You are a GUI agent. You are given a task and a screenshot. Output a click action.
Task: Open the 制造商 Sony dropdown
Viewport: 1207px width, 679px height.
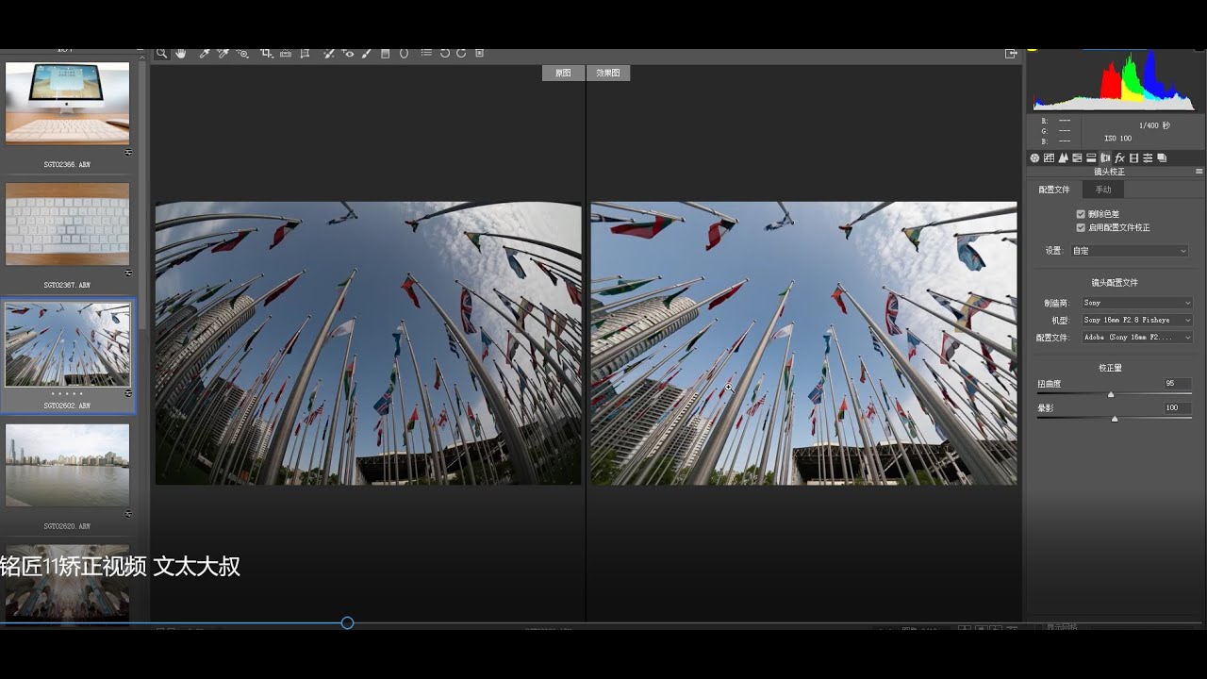[1136, 303]
